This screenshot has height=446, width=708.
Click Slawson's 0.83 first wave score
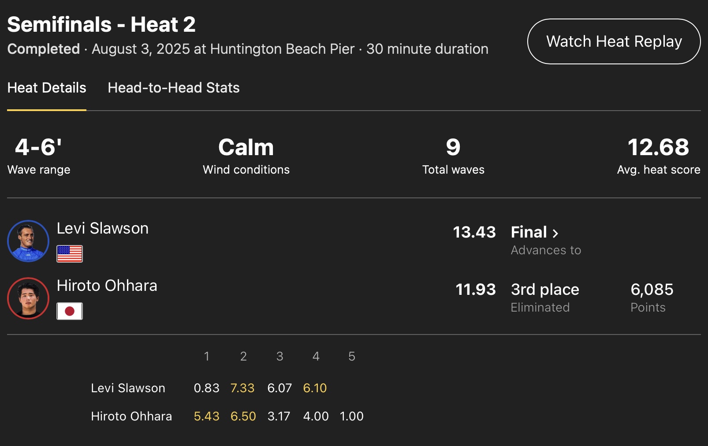tap(206, 388)
